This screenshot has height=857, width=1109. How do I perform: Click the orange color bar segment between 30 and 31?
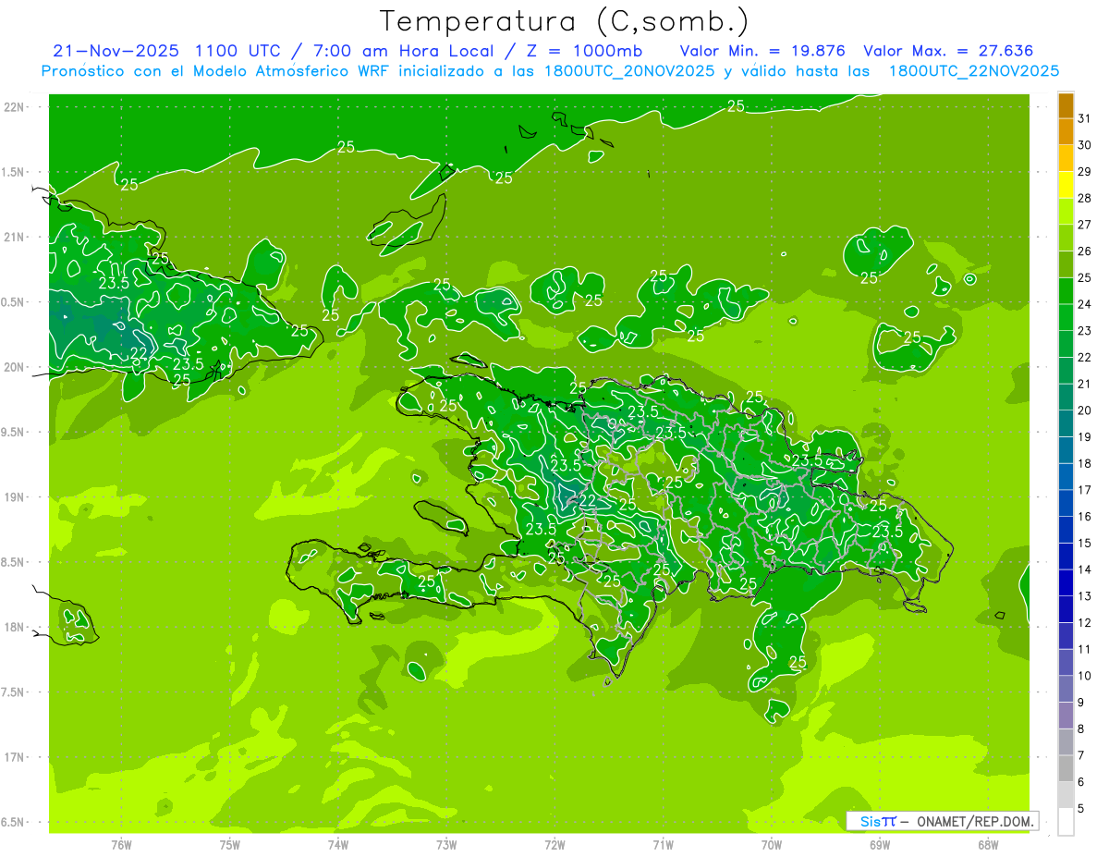[x=1066, y=132]
